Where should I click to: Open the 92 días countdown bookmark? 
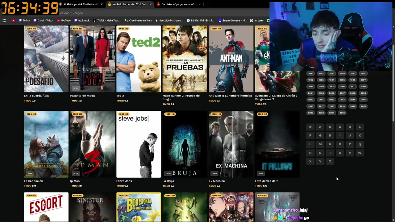point(200,21)
